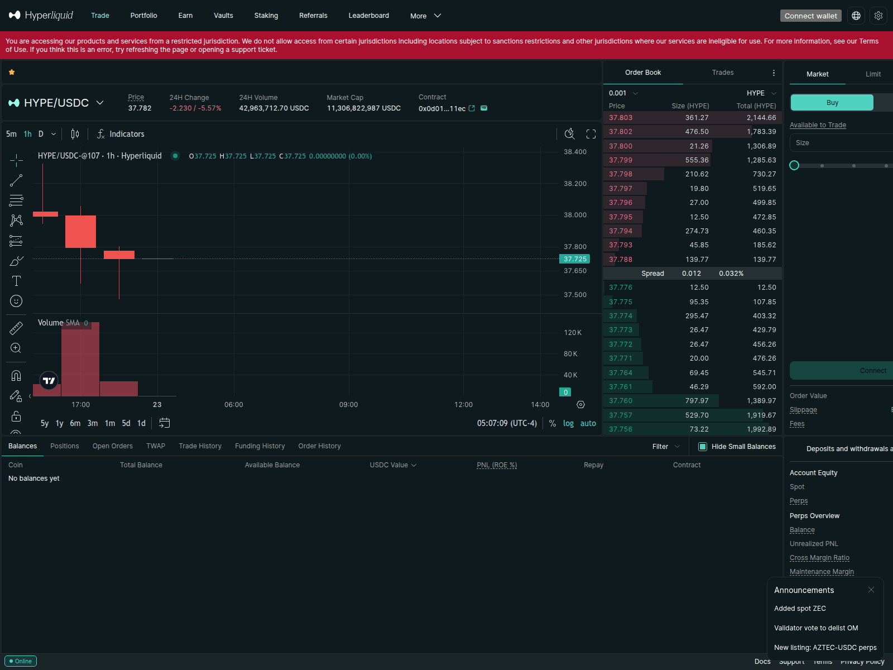The height and width of the screenshot is (670, 893).
Task: Open the 0.001 price grouping dropdown
Action: [623, 93]
